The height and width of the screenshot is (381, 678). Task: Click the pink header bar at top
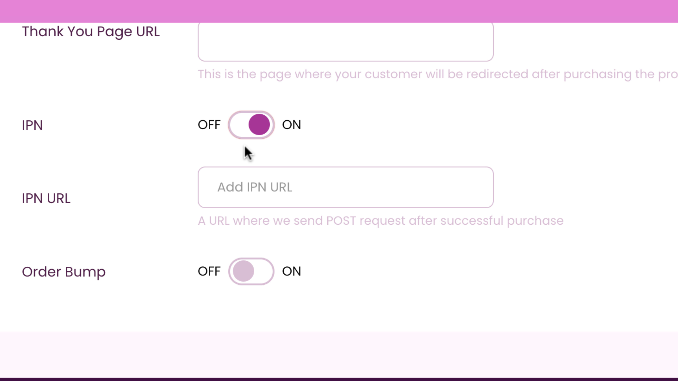point(339,11)
